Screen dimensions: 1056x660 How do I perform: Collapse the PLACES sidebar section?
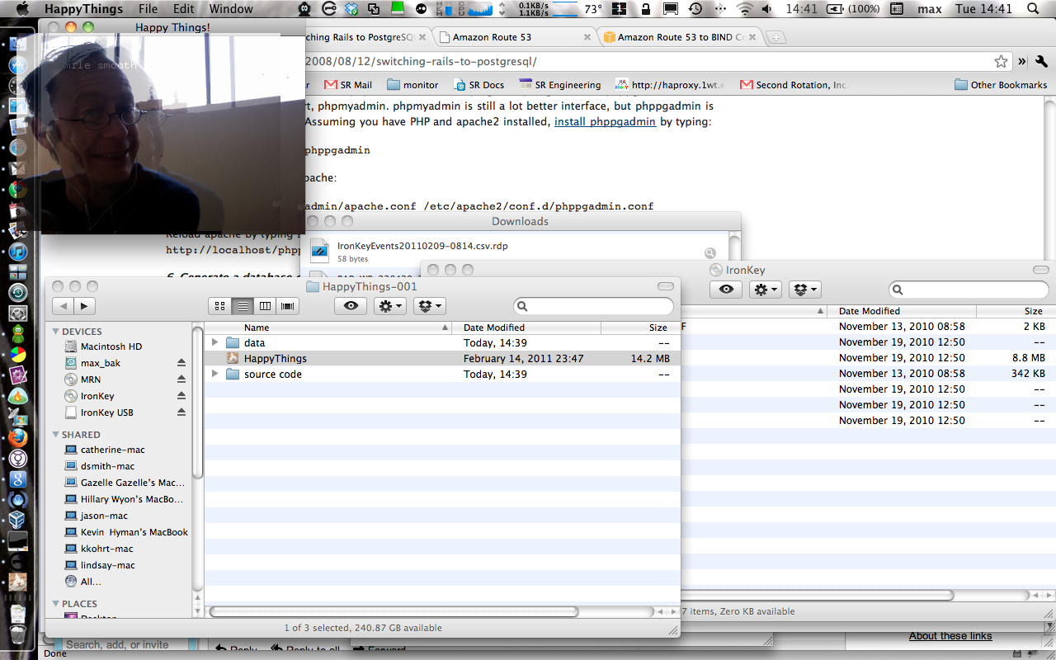point(56,604)
